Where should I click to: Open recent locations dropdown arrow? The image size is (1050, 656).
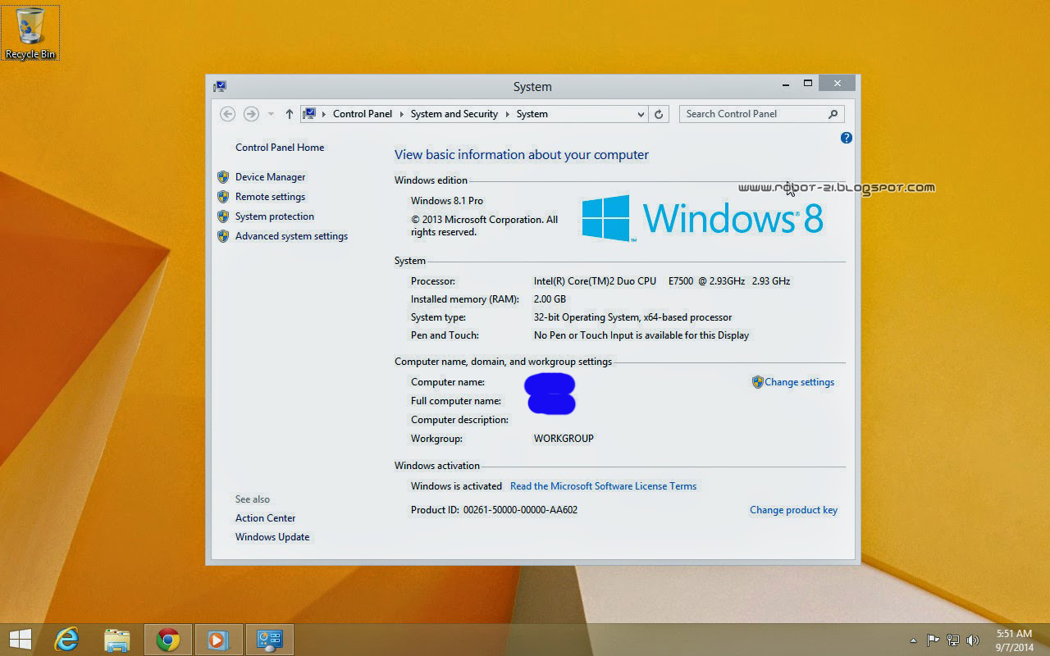(x=271, y=114)
